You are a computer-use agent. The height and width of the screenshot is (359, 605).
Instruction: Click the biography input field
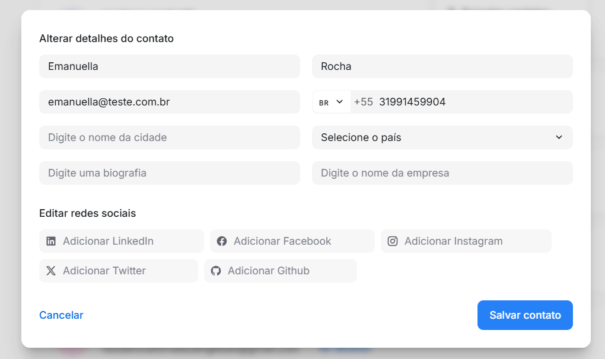click(169, 173)
